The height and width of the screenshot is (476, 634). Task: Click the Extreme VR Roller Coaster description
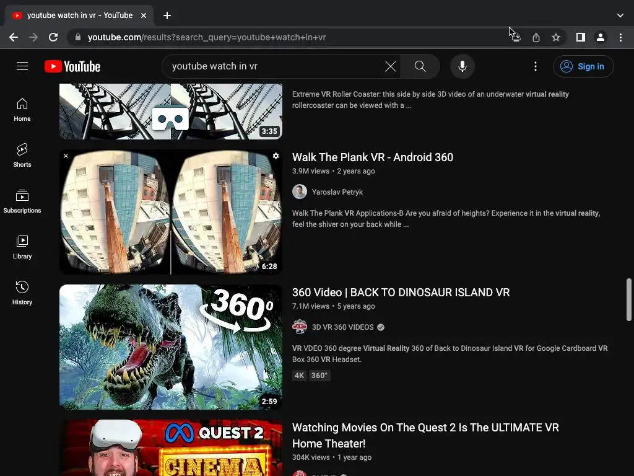[430, 100]
